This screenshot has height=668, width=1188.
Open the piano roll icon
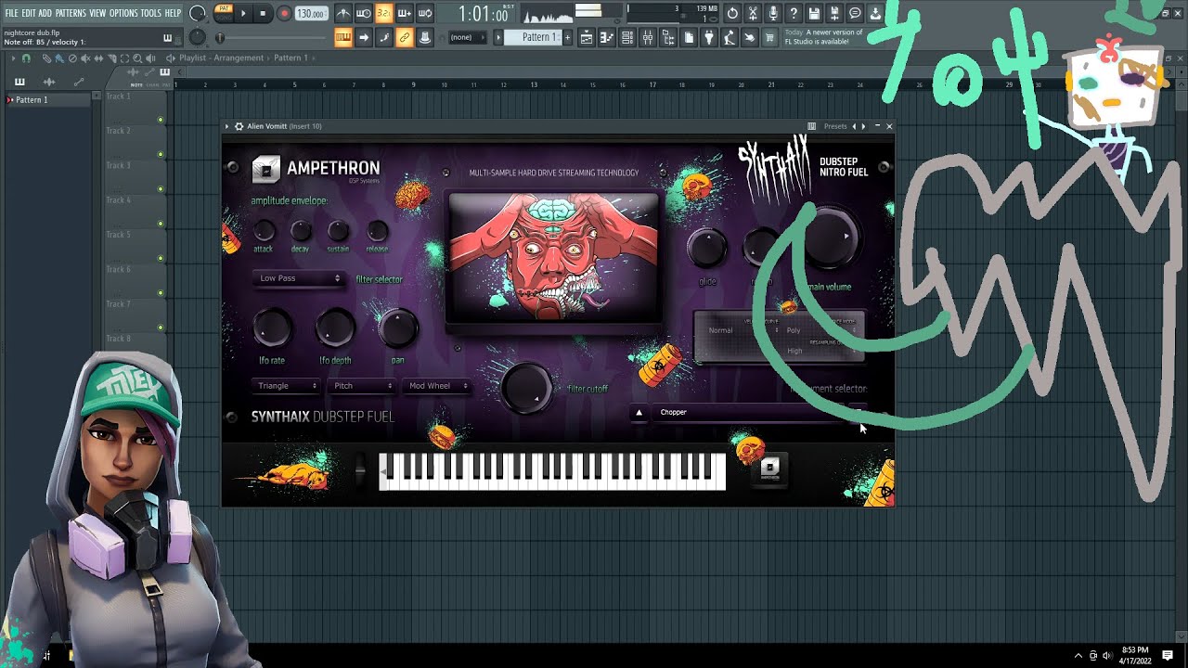(x=607, y=37)
